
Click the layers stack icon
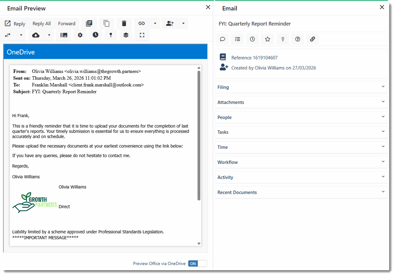(x=126, y=35)
